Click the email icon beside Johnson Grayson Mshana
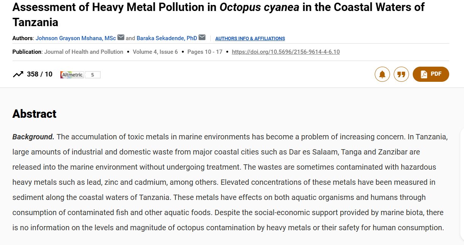The height and width of the screenshot is (245, 464). tap(121, 37)
